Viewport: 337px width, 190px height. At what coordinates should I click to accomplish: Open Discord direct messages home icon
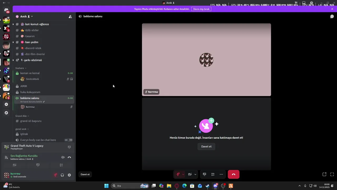6,10
